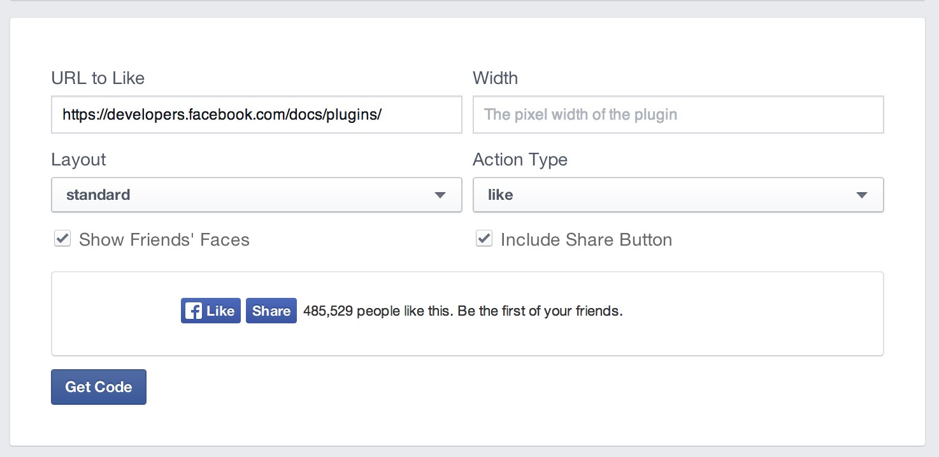Click the Facebook logo on the Like button
The height and width of the screenshot is (457, 939).
(x=194, y=311)
